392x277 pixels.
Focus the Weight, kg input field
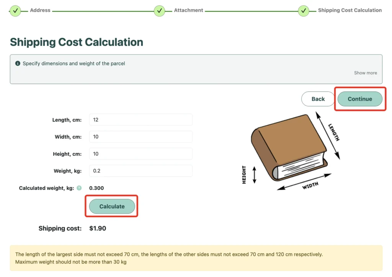tap(141, 171)
